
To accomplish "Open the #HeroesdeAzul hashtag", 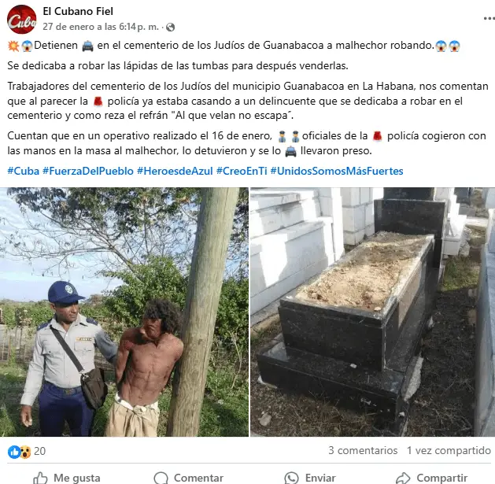I will [175, 171].
